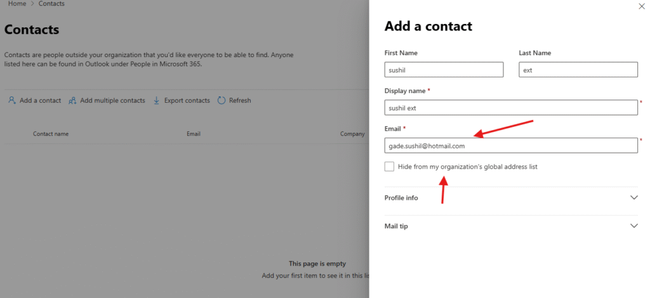Open the Contacts breadcrumb link
Image resolution: width=650 pixels, height=298 pixels.
(x=51, y=4)
